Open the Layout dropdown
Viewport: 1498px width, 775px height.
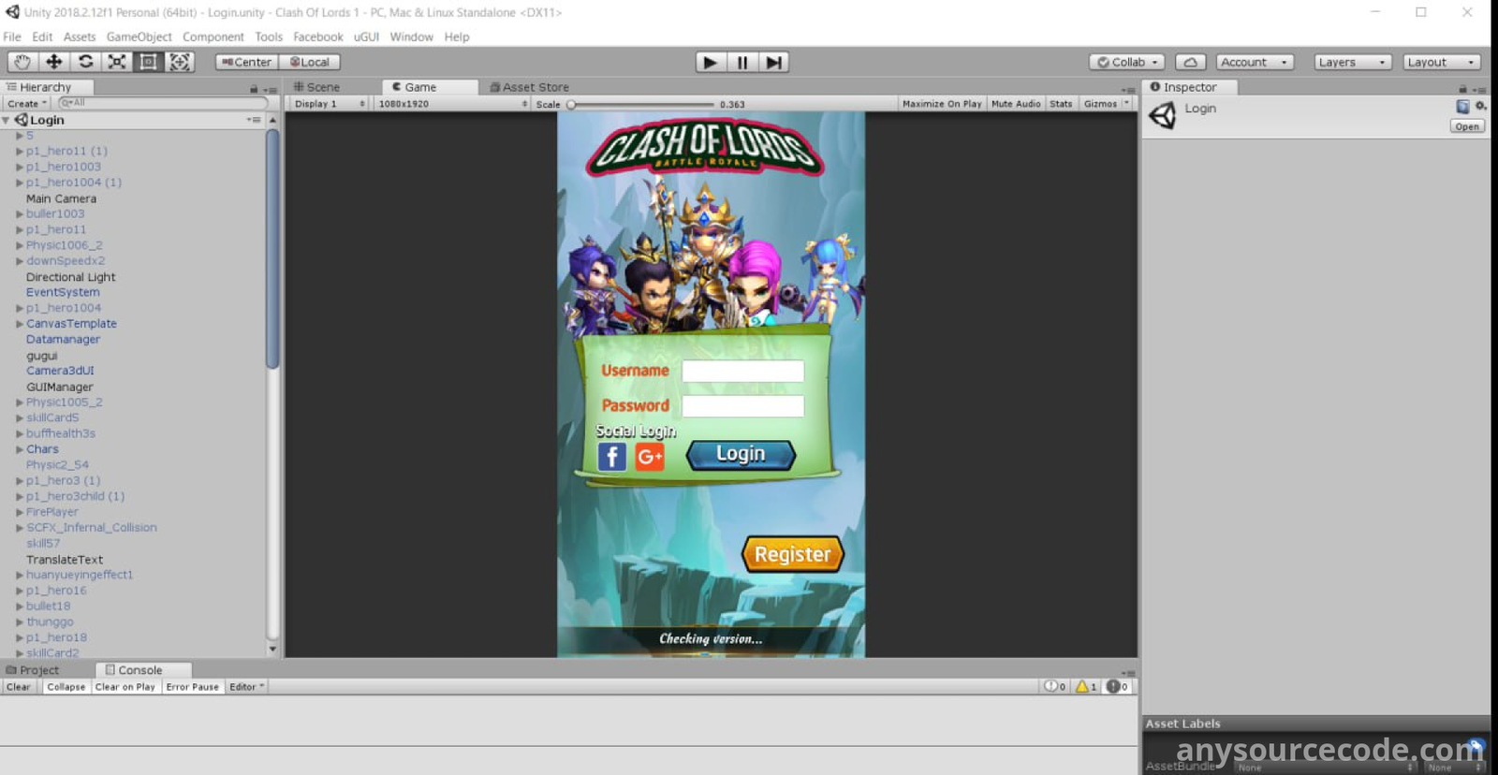1440,63
